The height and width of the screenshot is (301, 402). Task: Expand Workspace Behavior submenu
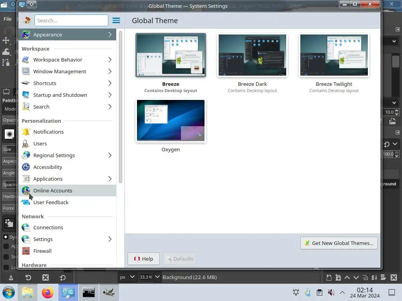point(110,60)
